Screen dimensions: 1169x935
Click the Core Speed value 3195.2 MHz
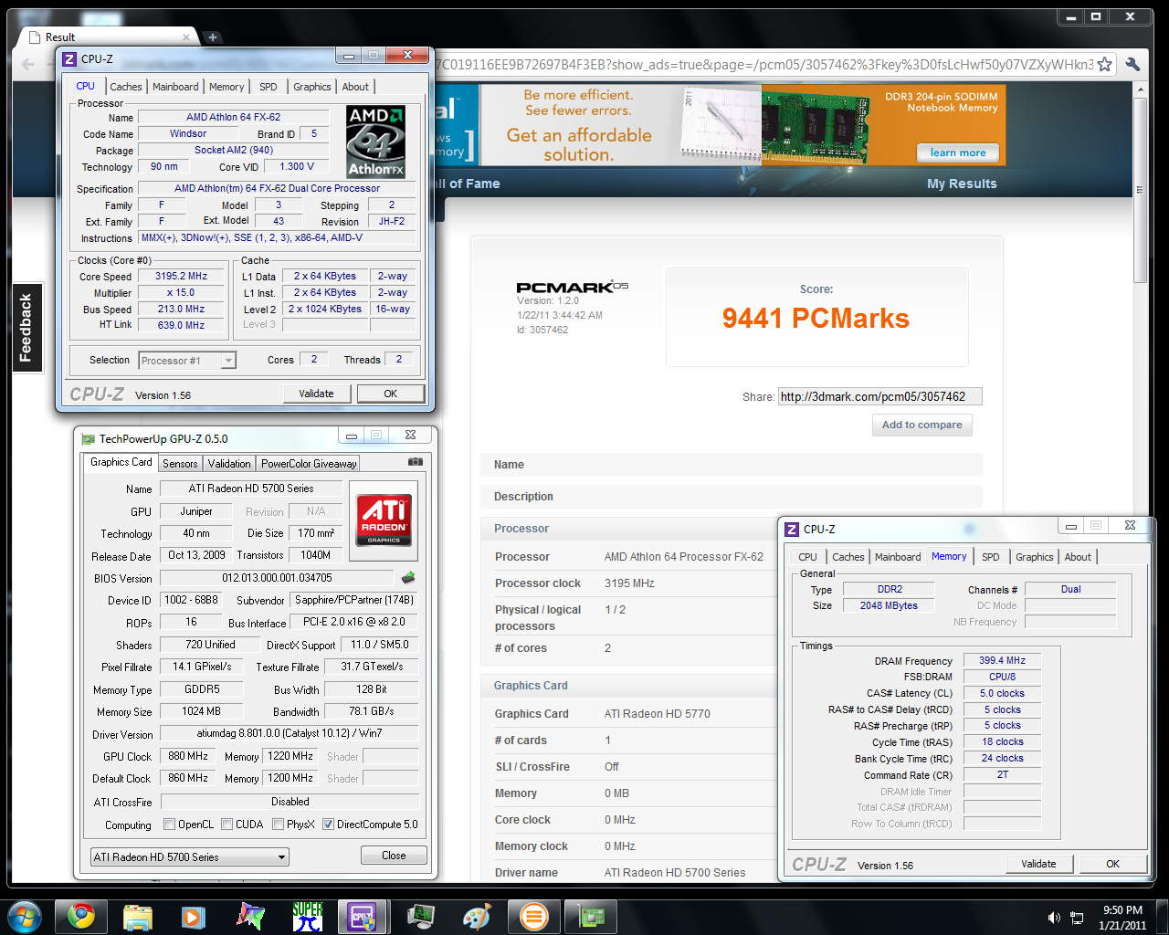[181, 276]
